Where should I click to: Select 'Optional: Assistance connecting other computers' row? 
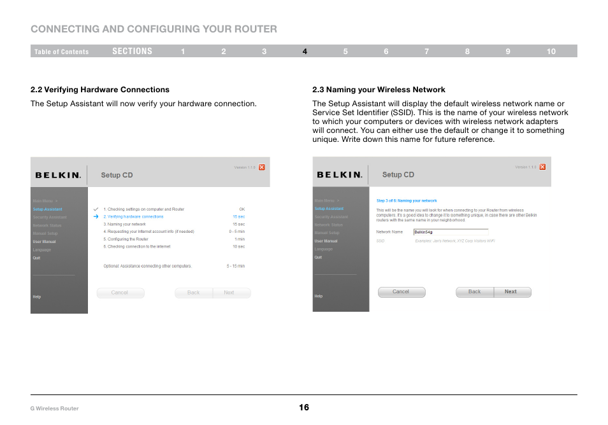[x=174, y=266]
